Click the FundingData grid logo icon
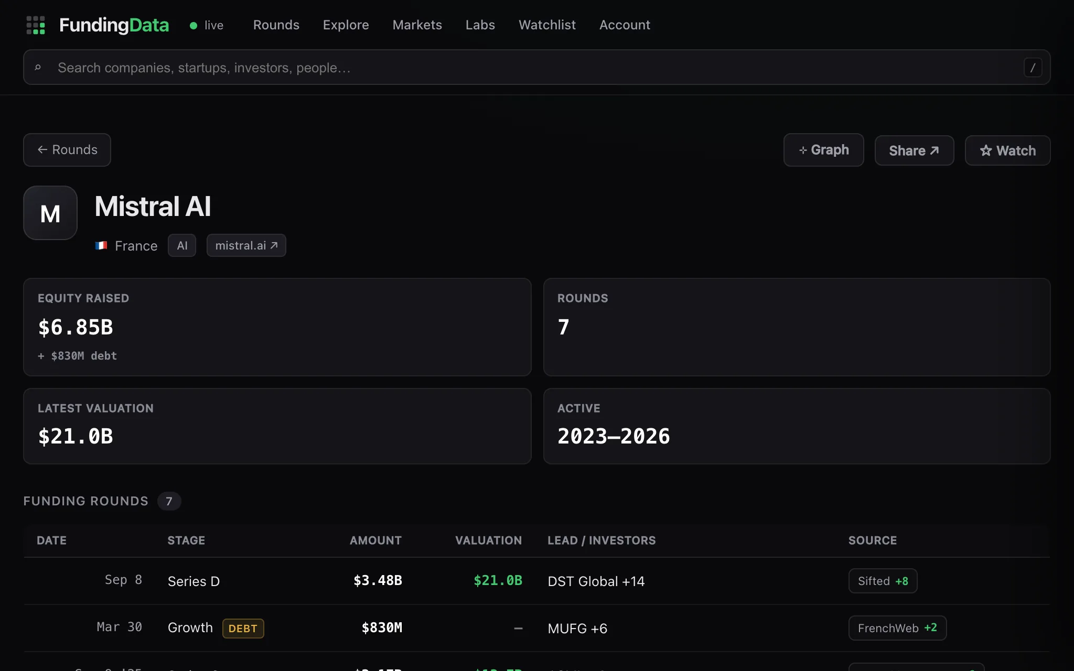 point(36,25)
